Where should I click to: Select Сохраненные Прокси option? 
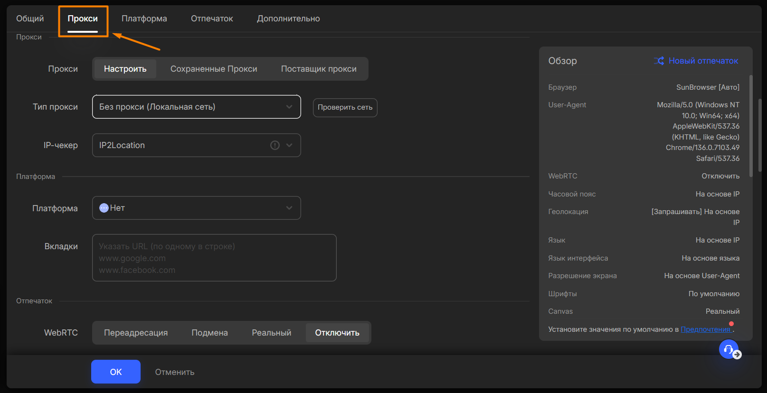[214, 69]
